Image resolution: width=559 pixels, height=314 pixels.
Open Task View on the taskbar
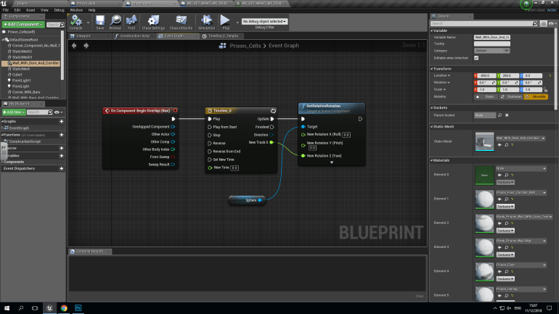click(35, 308)
